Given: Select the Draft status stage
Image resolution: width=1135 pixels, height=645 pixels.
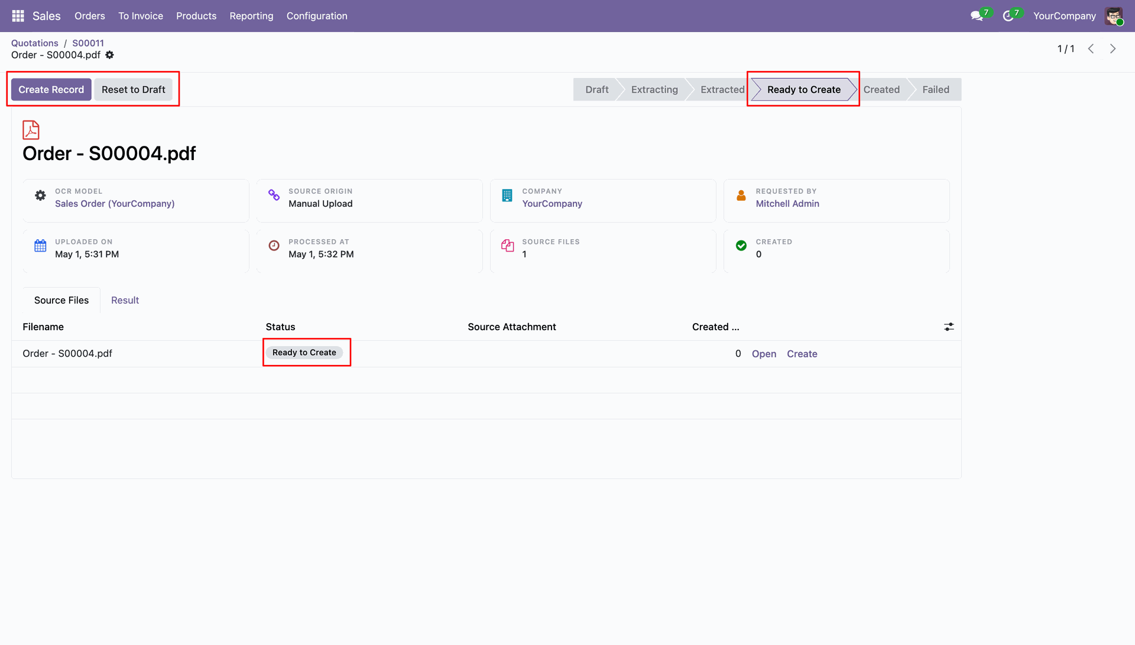Looking at the screenshot, I should pos(596,90).
